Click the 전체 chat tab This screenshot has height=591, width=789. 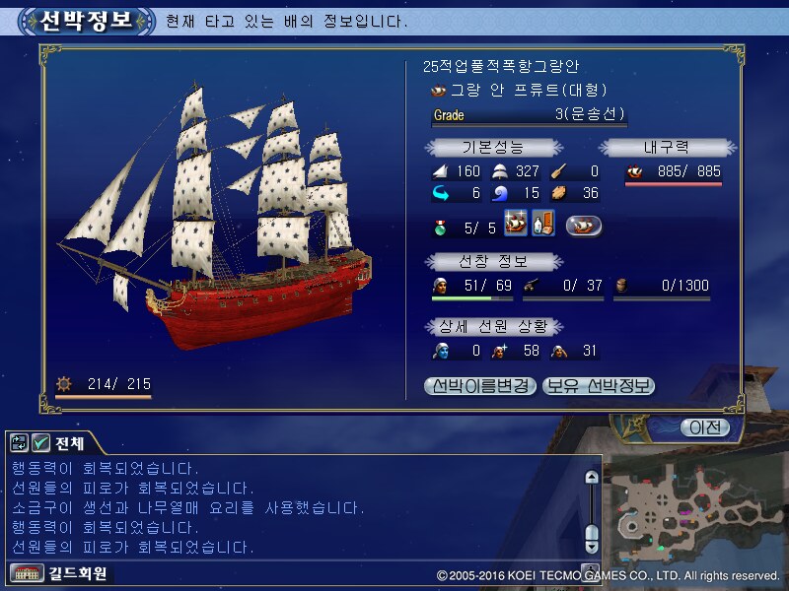[70, 443]
